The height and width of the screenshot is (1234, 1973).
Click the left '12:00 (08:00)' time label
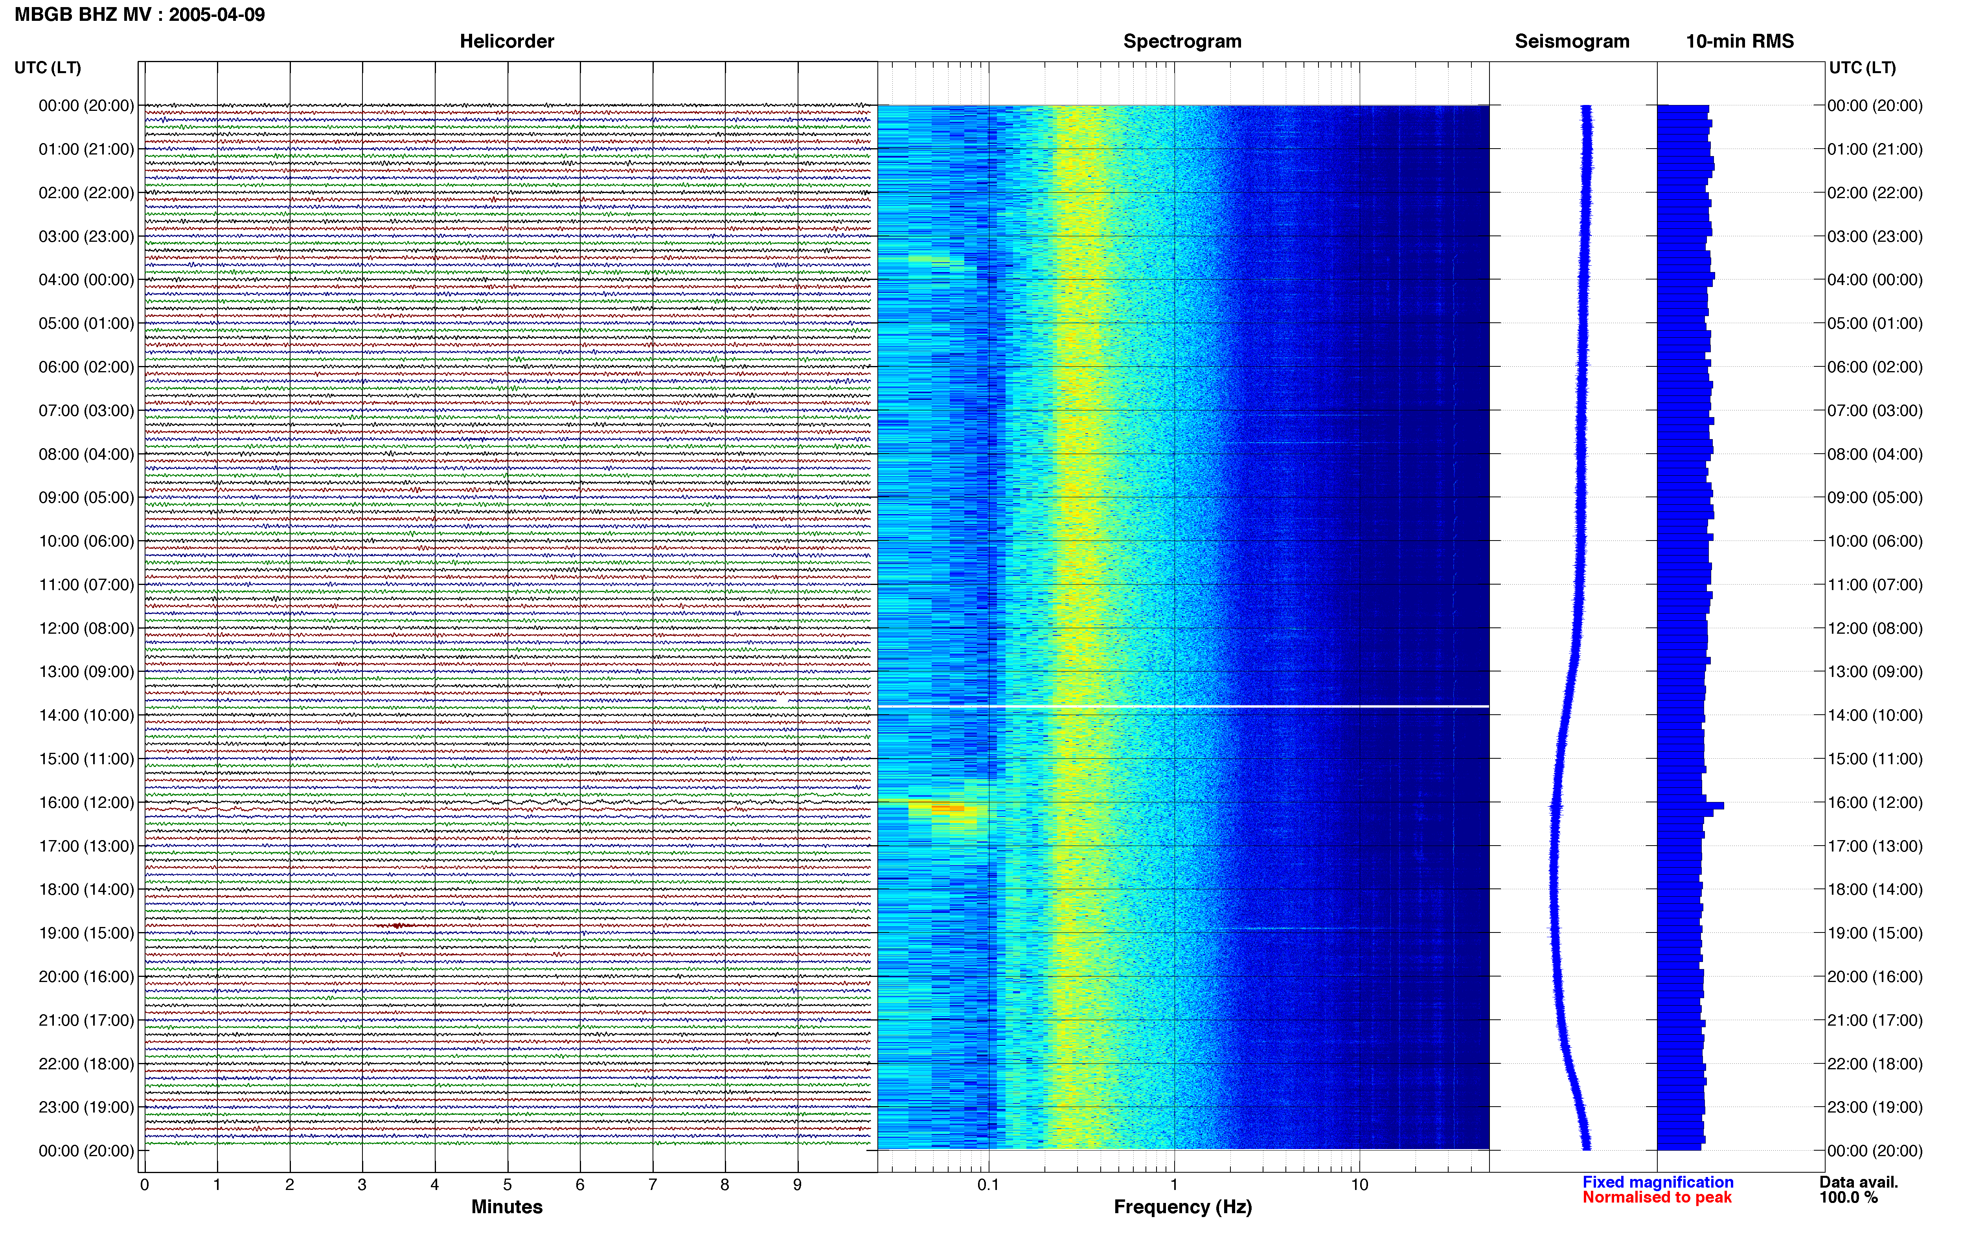point(86,629)
